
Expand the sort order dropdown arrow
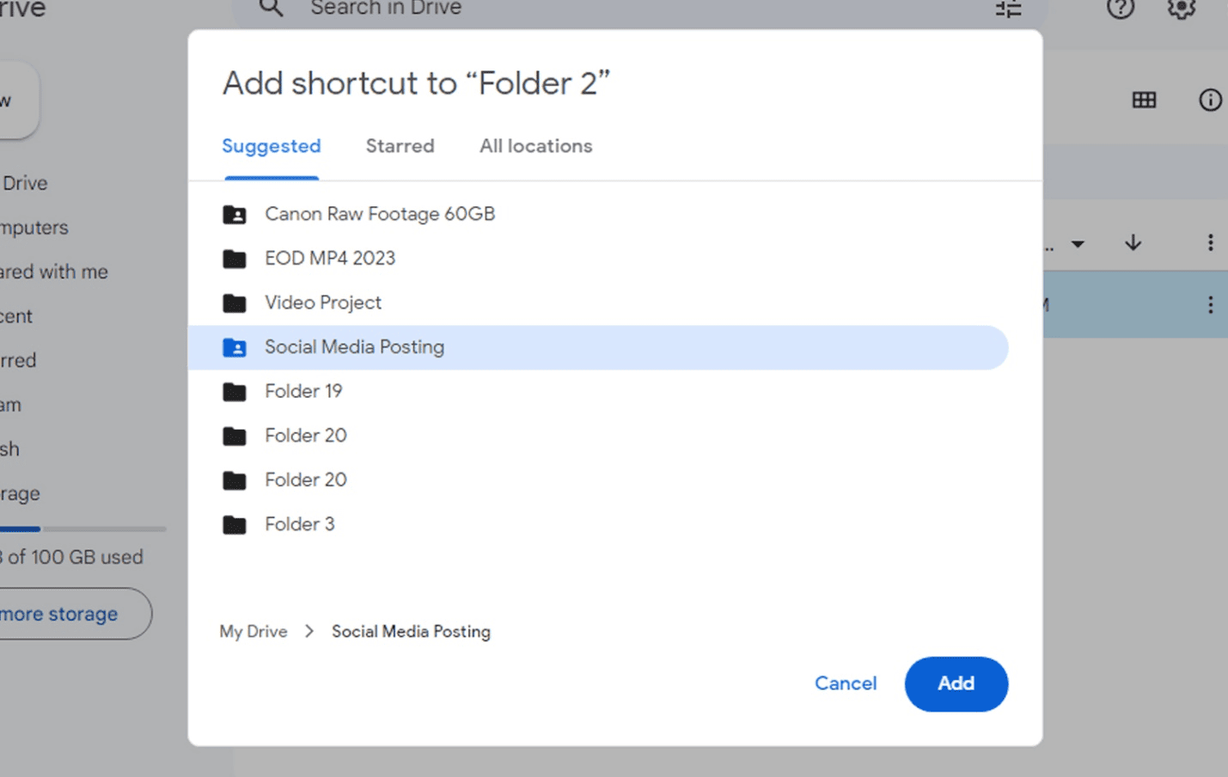point(1078,244)
